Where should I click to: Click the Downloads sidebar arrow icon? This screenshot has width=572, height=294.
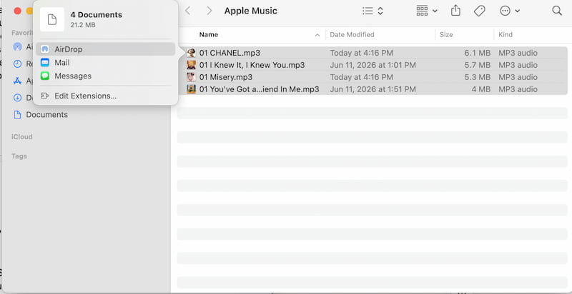point(17,98)
